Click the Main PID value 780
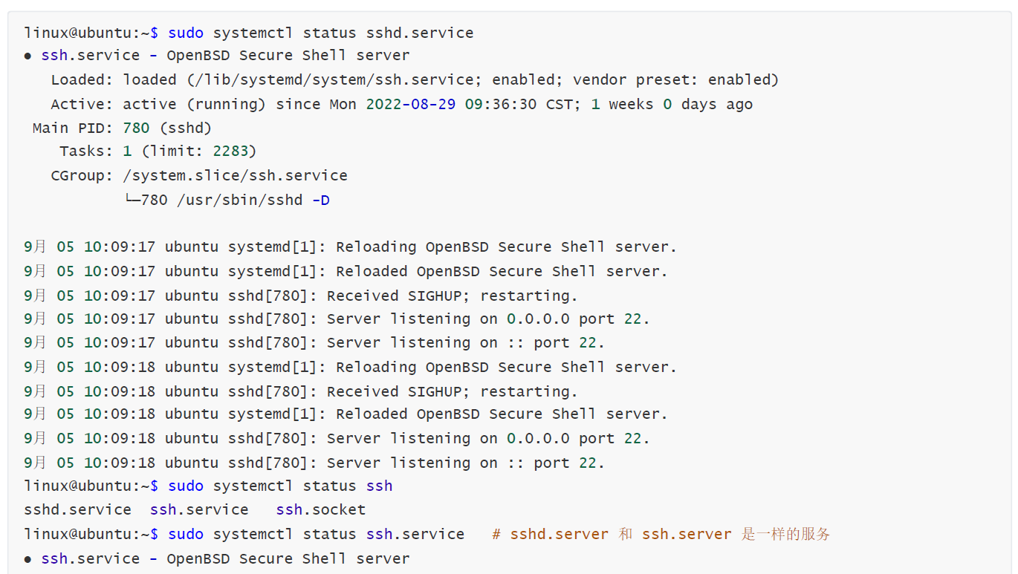Image resolution: width=1018 pixels, height=574 pixels. (136, 128)
